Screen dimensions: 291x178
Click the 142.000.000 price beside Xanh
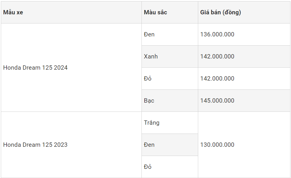tap(217, 56)
